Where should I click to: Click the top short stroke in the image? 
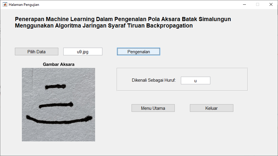click(55, 86)
